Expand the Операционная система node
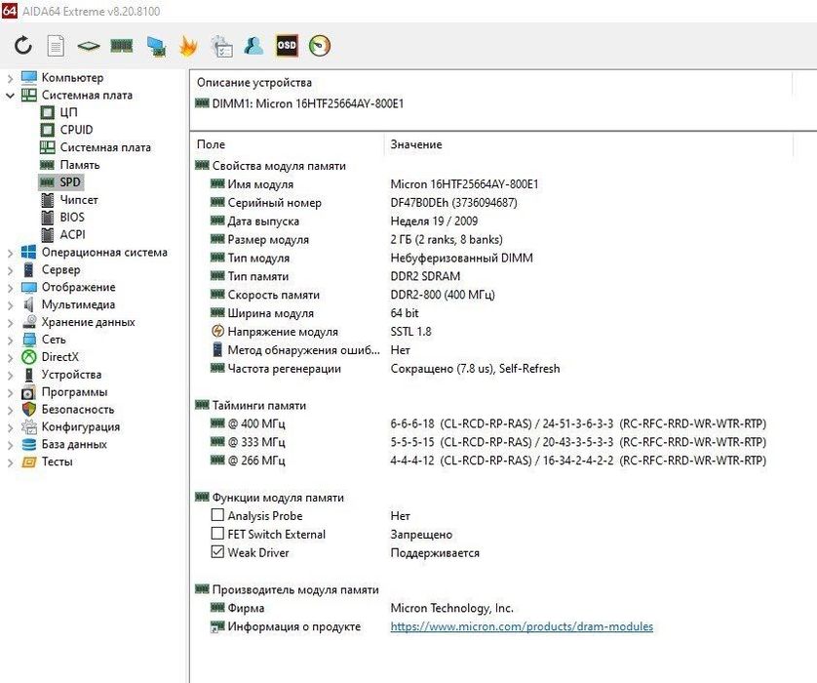 [10, 254]
